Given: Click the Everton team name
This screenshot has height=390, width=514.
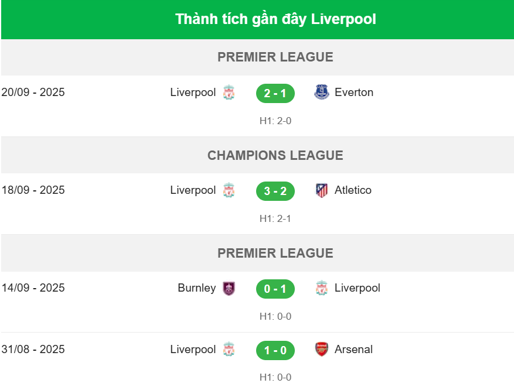Looking at the screenshot, I should click(x=354, y=93).
